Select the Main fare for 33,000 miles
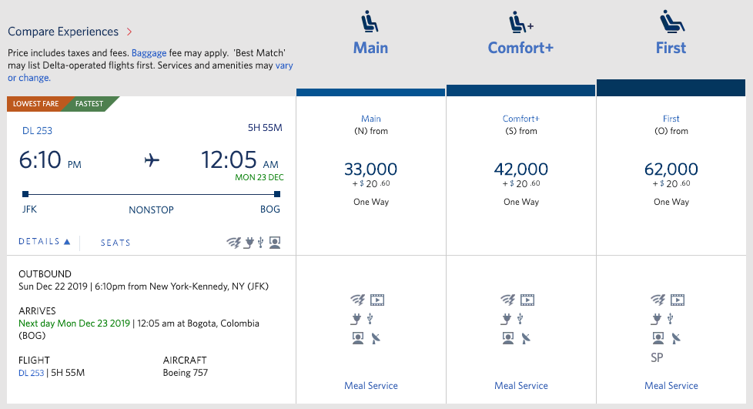 click(370, 169)
